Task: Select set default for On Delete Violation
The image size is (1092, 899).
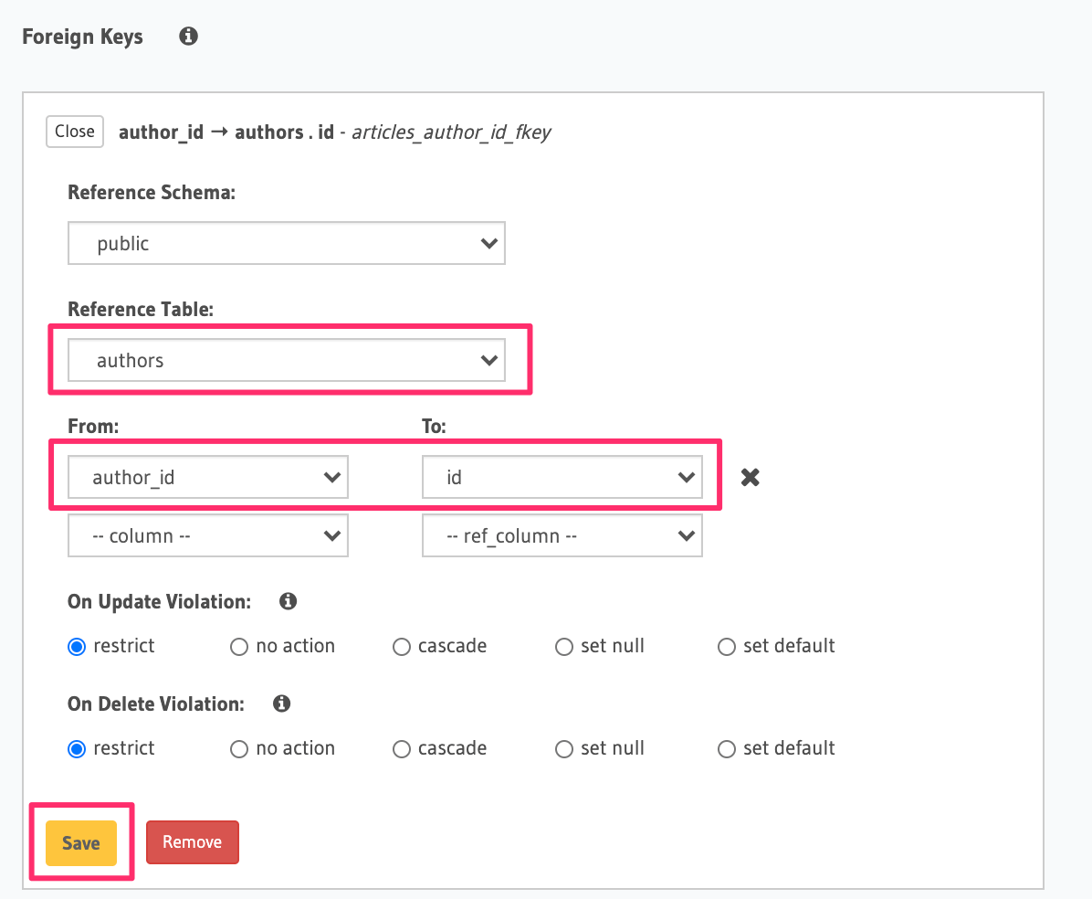Action: tap(726, 748)
